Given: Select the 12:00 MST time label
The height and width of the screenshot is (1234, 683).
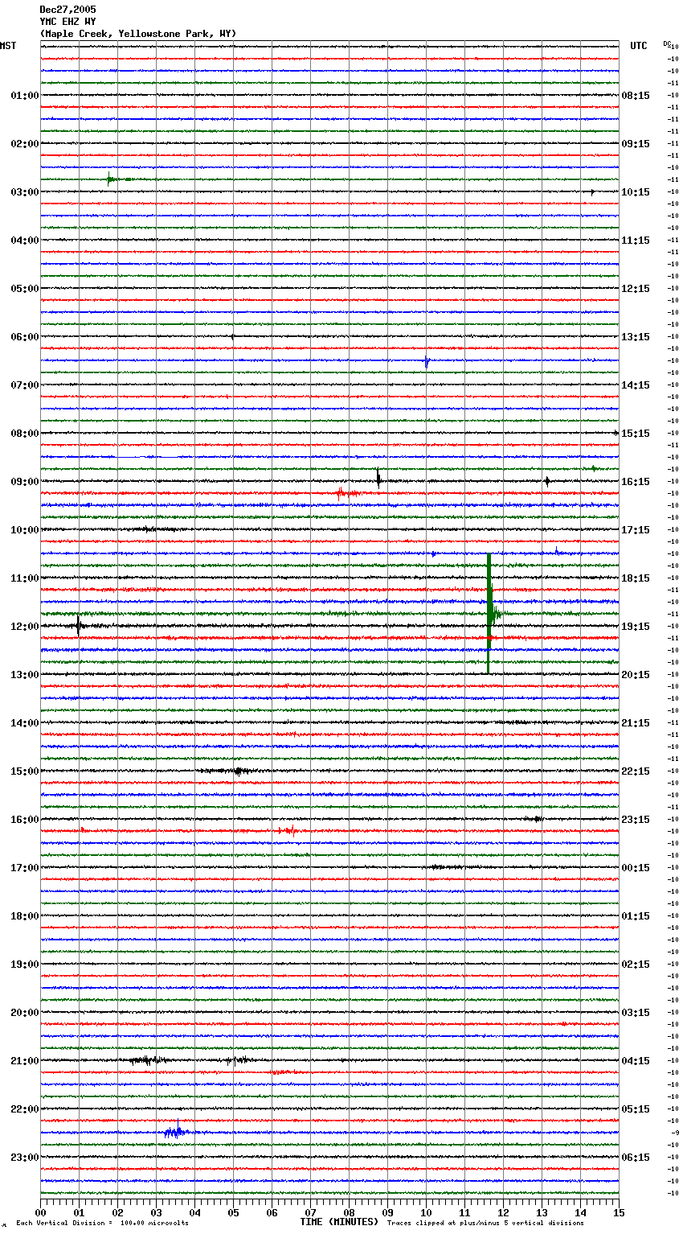Looking at the screenshot, I should point(25,627).
